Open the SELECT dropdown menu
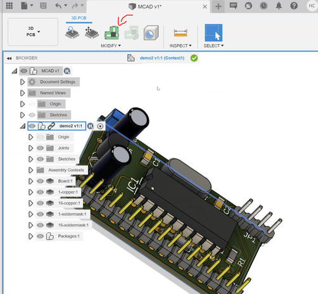The height and width of the screenshot is (294, 318). click(213, 46)
